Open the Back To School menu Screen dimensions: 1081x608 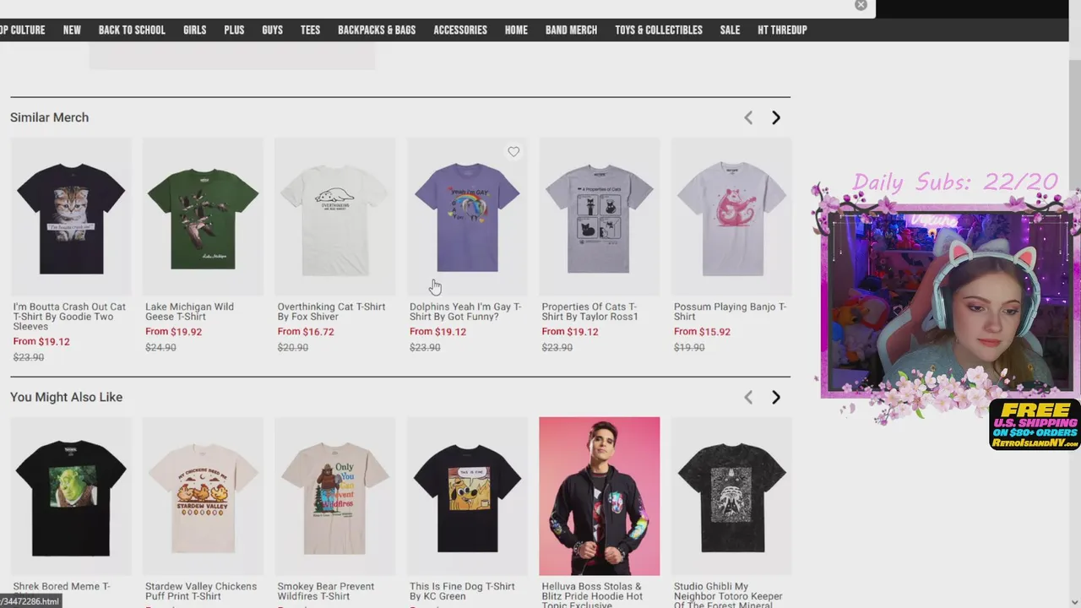click(x=132, y=30)
